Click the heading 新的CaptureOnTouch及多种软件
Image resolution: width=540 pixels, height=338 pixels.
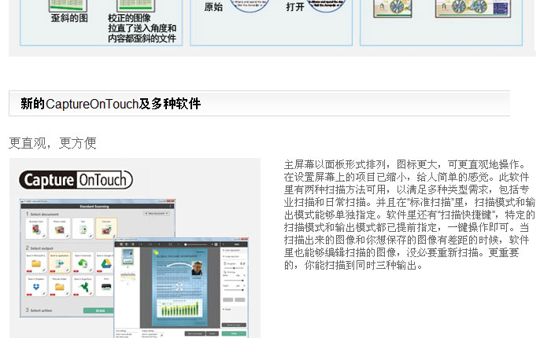pos(110,104)
